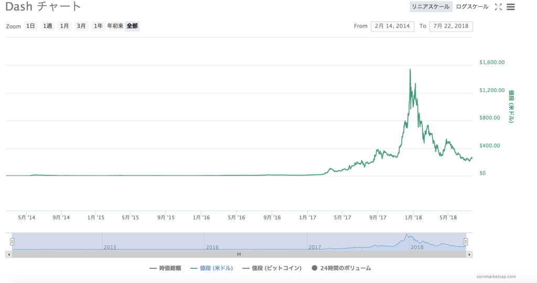Image resolution: width=537 pixels, height=283 pixels.
Task: Click the coinmarketcap.com credit link
Action: [496, 277]
